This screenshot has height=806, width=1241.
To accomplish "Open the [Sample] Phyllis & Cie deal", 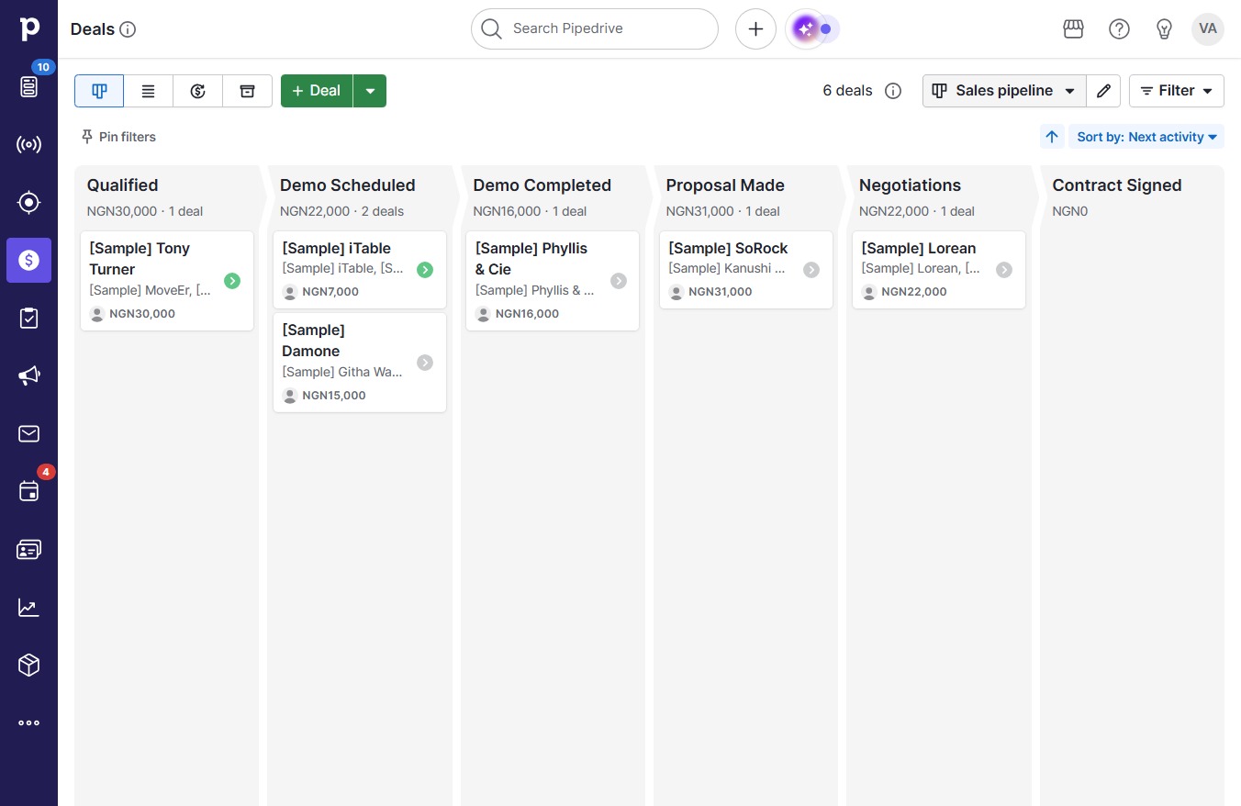I will [553, 281].
